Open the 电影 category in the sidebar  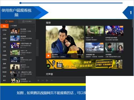point(5,43)
